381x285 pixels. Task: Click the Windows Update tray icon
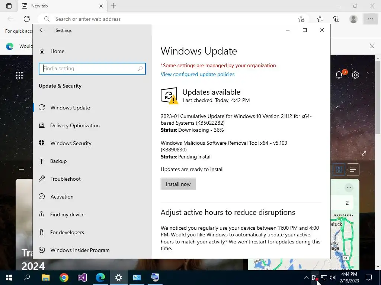click(x=315, y=278)
